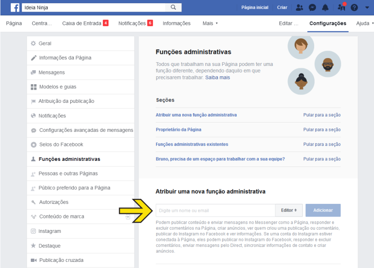Click the Saiba mais link
The height and width of the screenshot is (268, 374).
pyautogui.click(x=217, y=78)
